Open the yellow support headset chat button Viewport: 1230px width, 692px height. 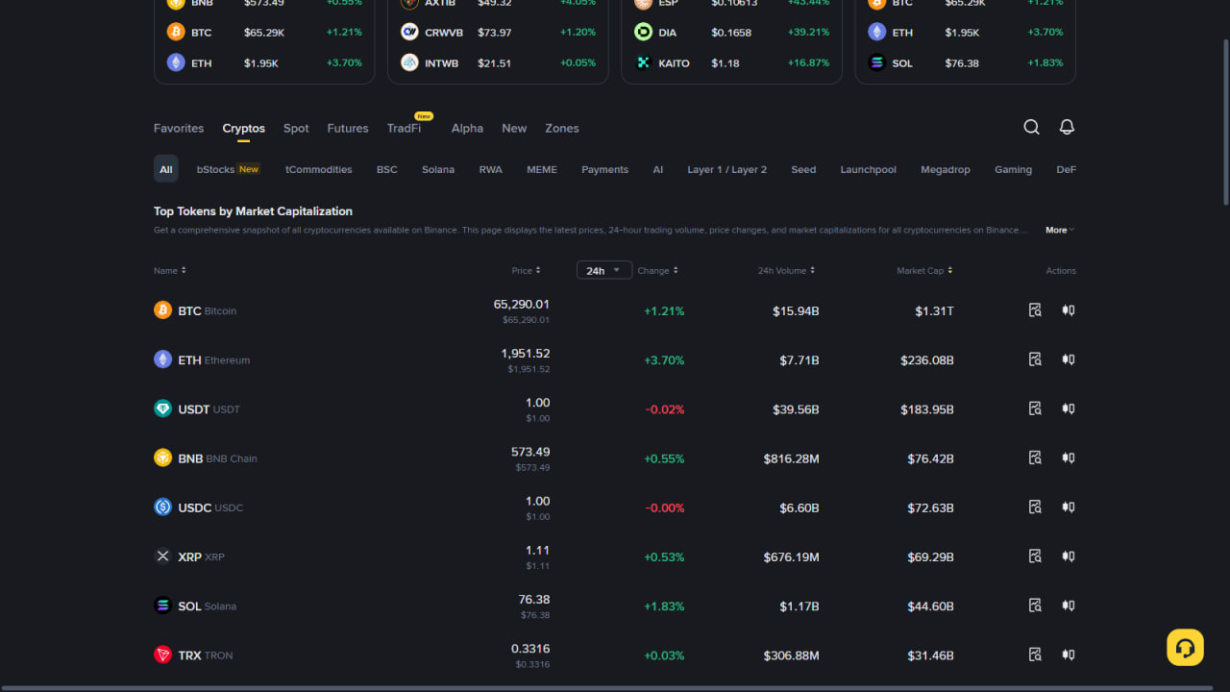[x=1185, y=648]
